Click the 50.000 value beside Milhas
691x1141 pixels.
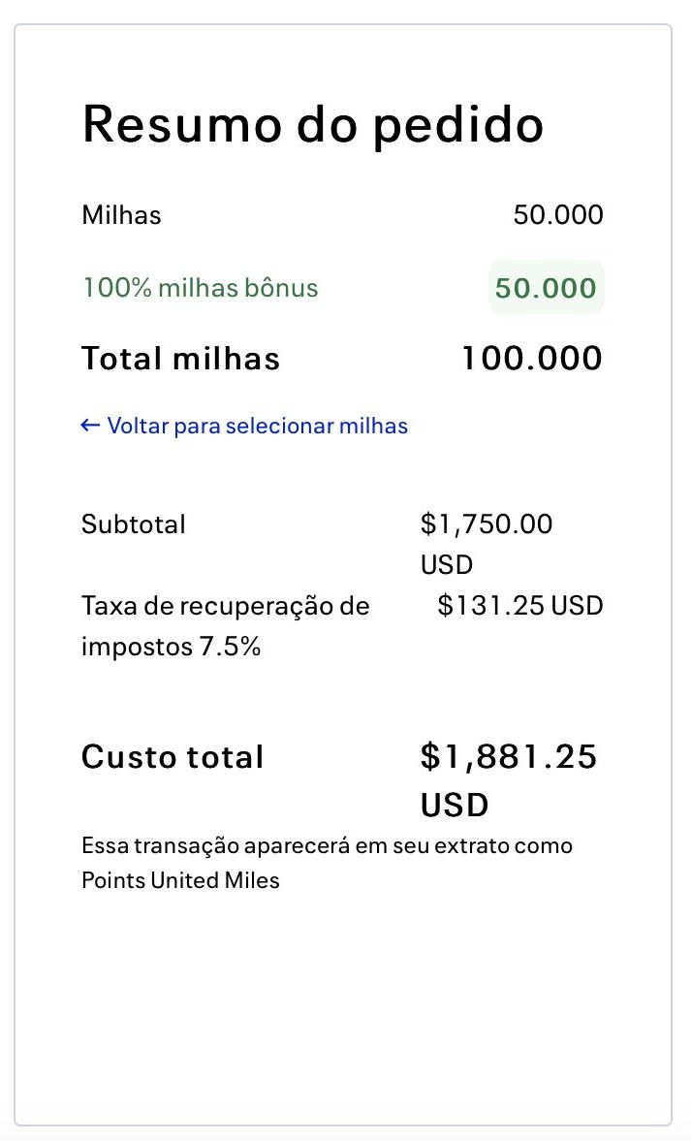pyautogui.click(x=558, y=214)
